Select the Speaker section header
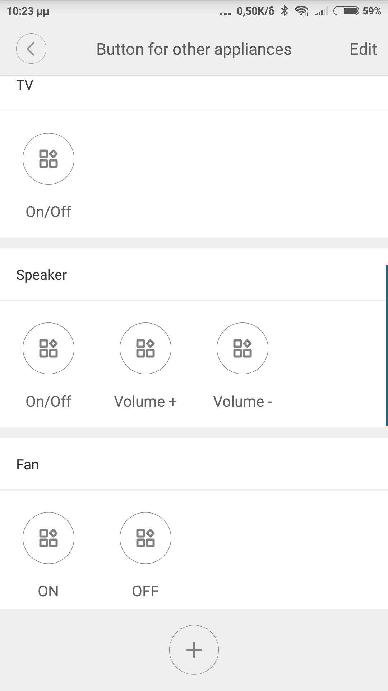388x691 pixels. click(42, 275)
